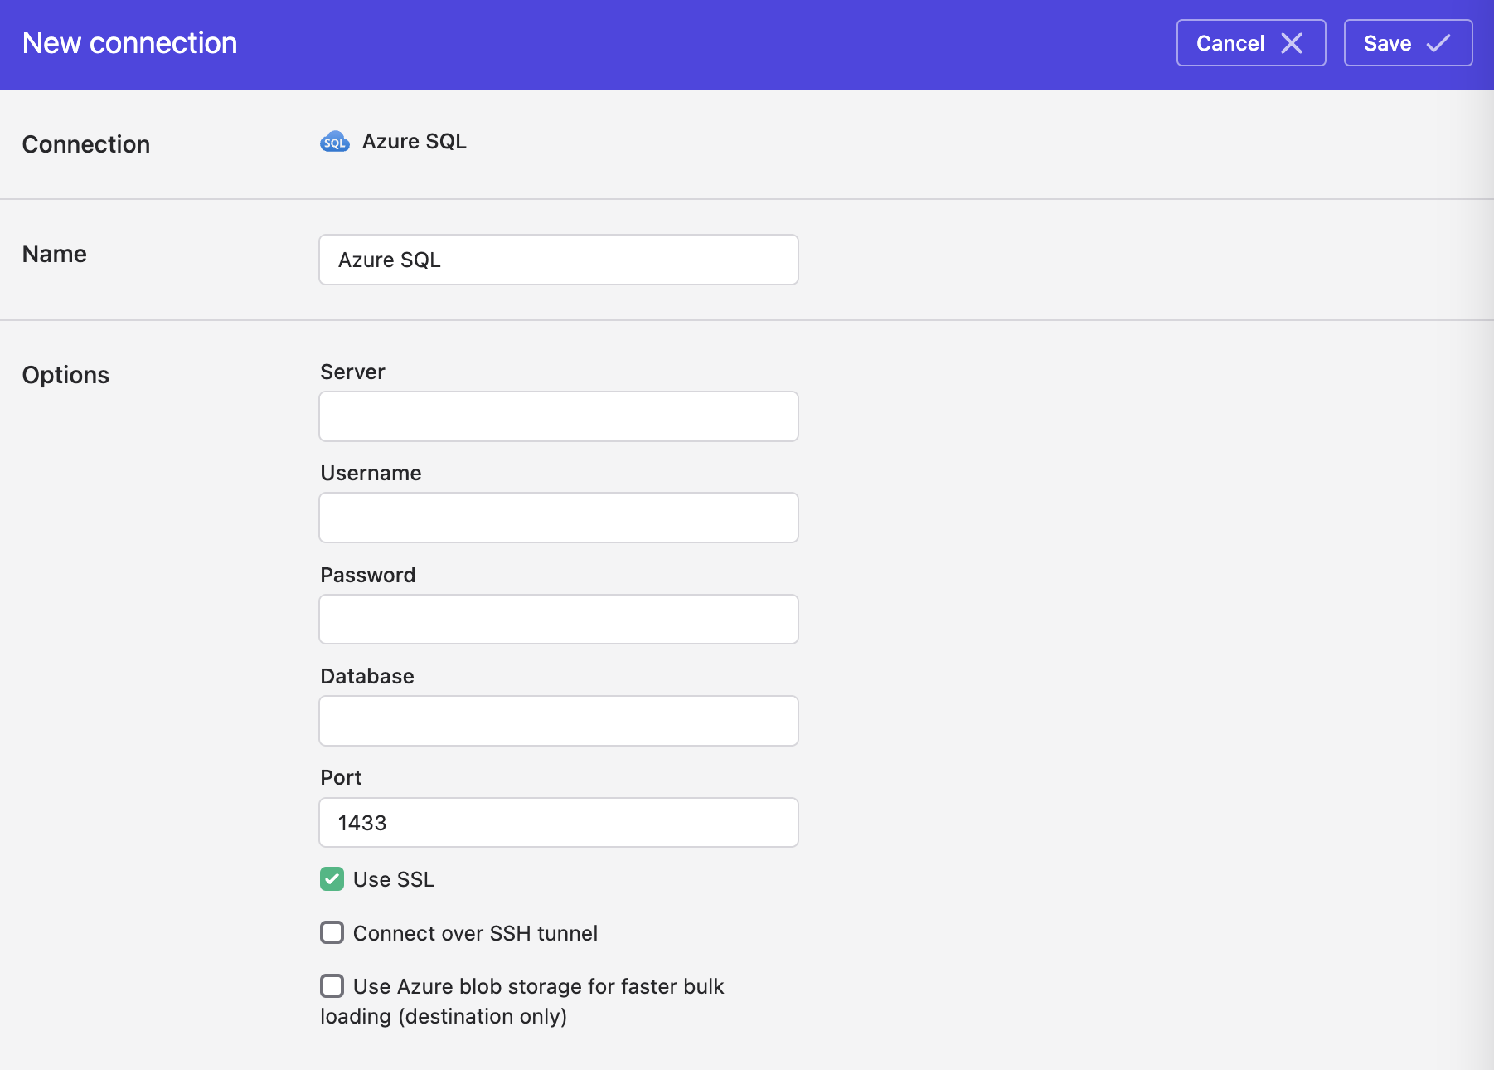The height and width of the screenshot is (1070, 1494).
Task: Click the New connection heading
Action: click(130, 43)
